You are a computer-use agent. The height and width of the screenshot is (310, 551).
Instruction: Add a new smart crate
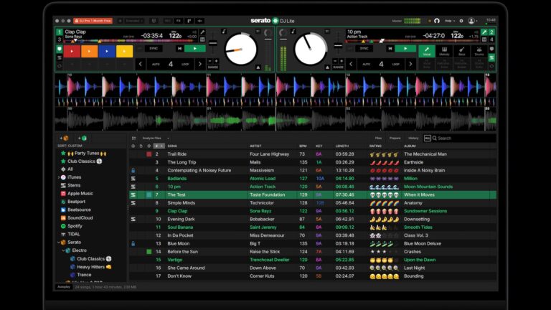tap(83, 138)
